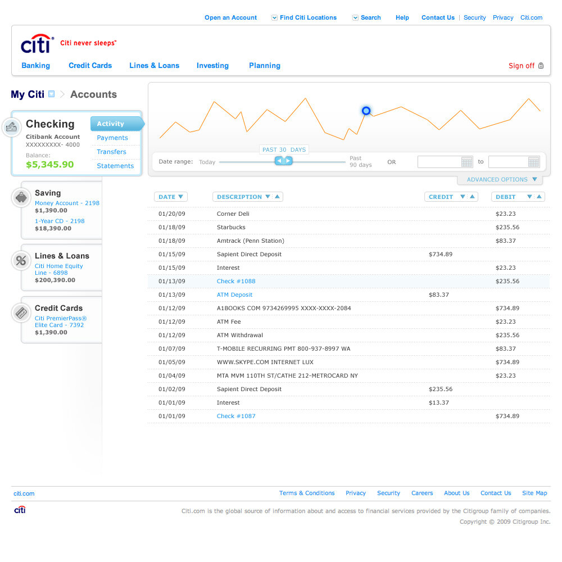Click Site Map footer link
The image size is (562, 562).
point(534,493)
